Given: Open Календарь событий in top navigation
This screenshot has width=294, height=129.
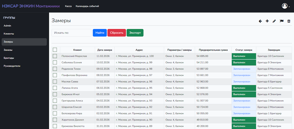Looking at the screenshot, I should pyautogui.click(x=87, y=6).
